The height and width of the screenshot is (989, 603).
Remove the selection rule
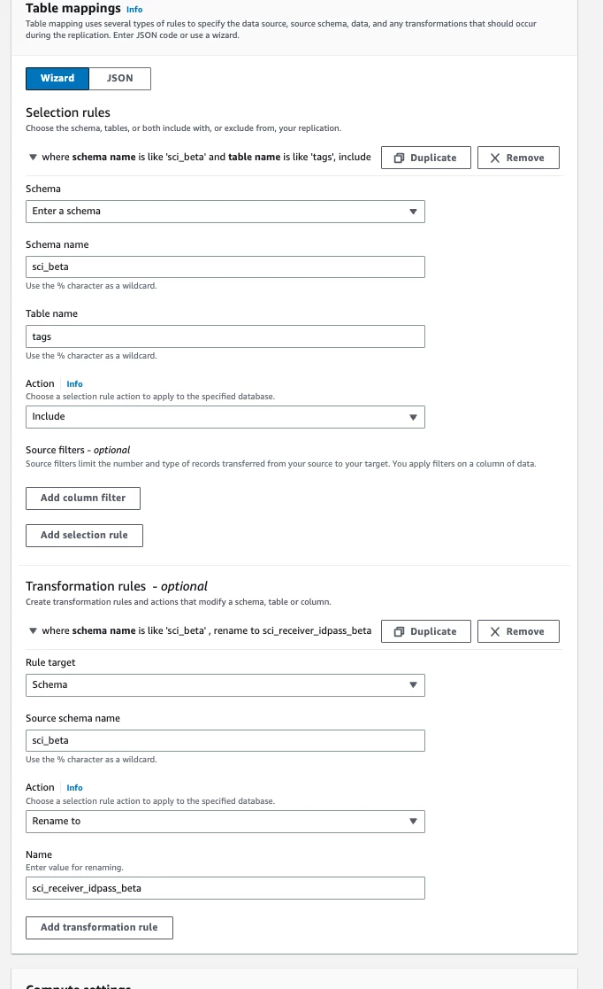tap(518, 158)
